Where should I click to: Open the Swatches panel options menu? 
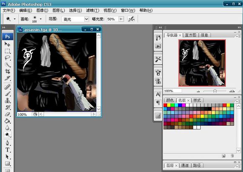pyautogui.click(x=238, y=101)
